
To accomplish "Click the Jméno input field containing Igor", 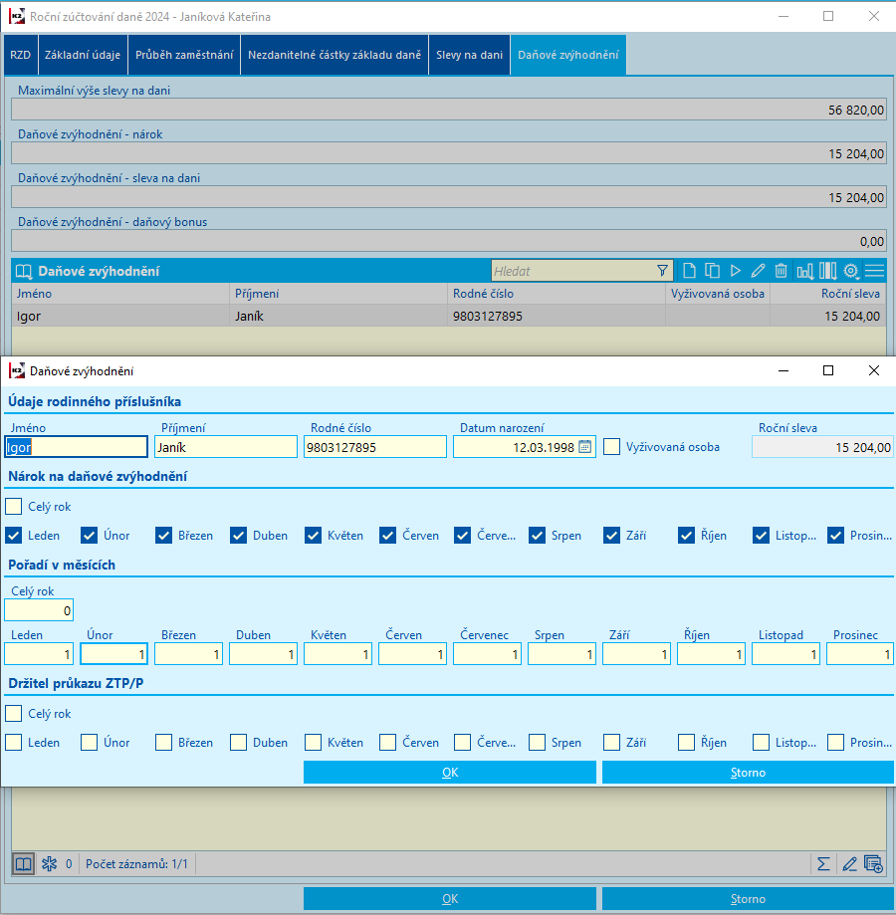I will click(x=76, y=447).
